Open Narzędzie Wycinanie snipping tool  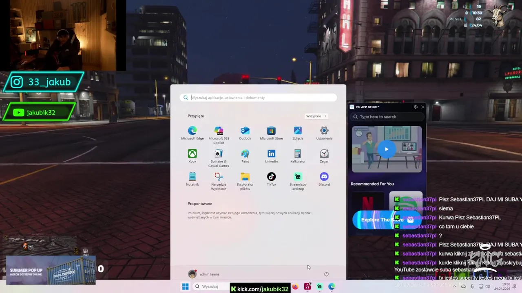[x=219, y=181]
